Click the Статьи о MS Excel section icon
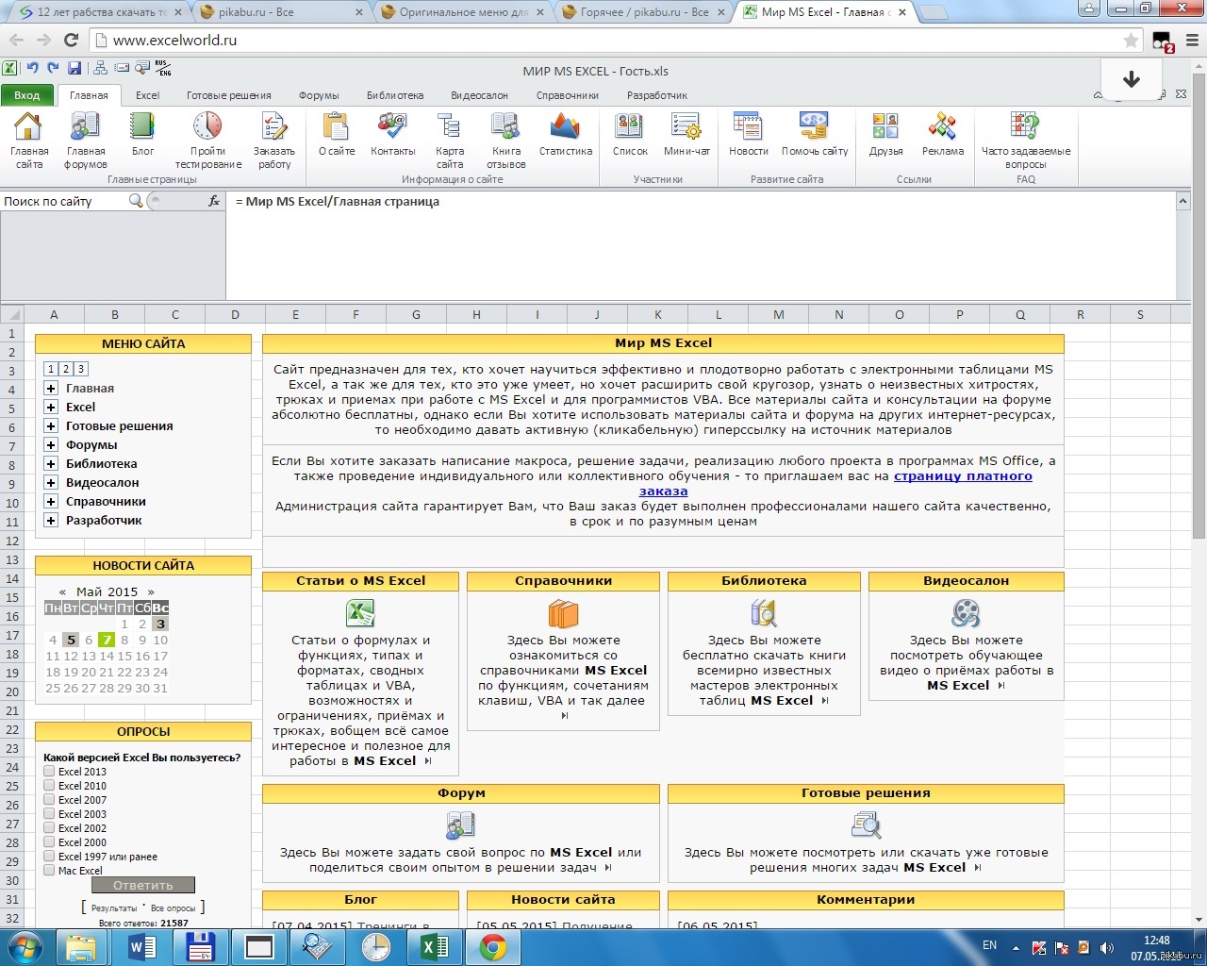This screenshot has height=966, width=1207. [x=360, y=613]
